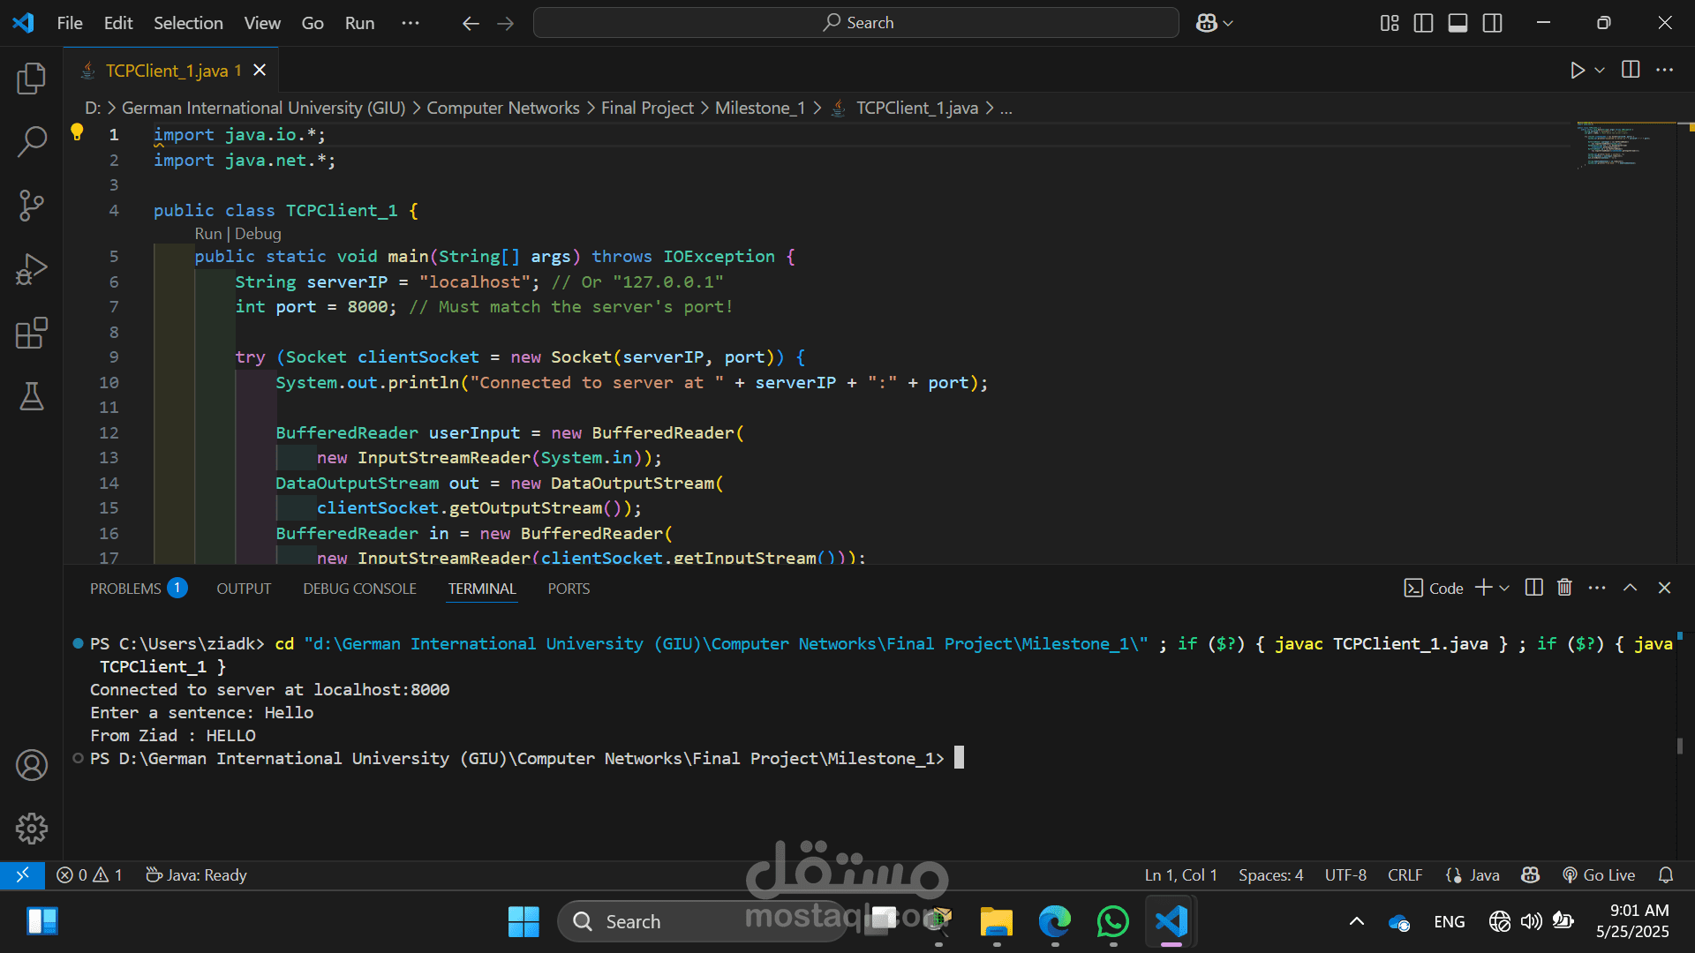This screenshot has width=1695, height=953.
Task: Switch to the DEBUG CONSOLE tab
Action: click(359, 588)
